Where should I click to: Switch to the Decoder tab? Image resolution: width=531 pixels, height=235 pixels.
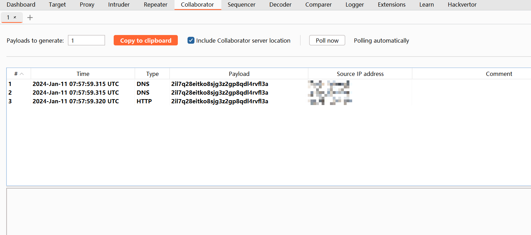pyautogui.click(x=280, y=5)
